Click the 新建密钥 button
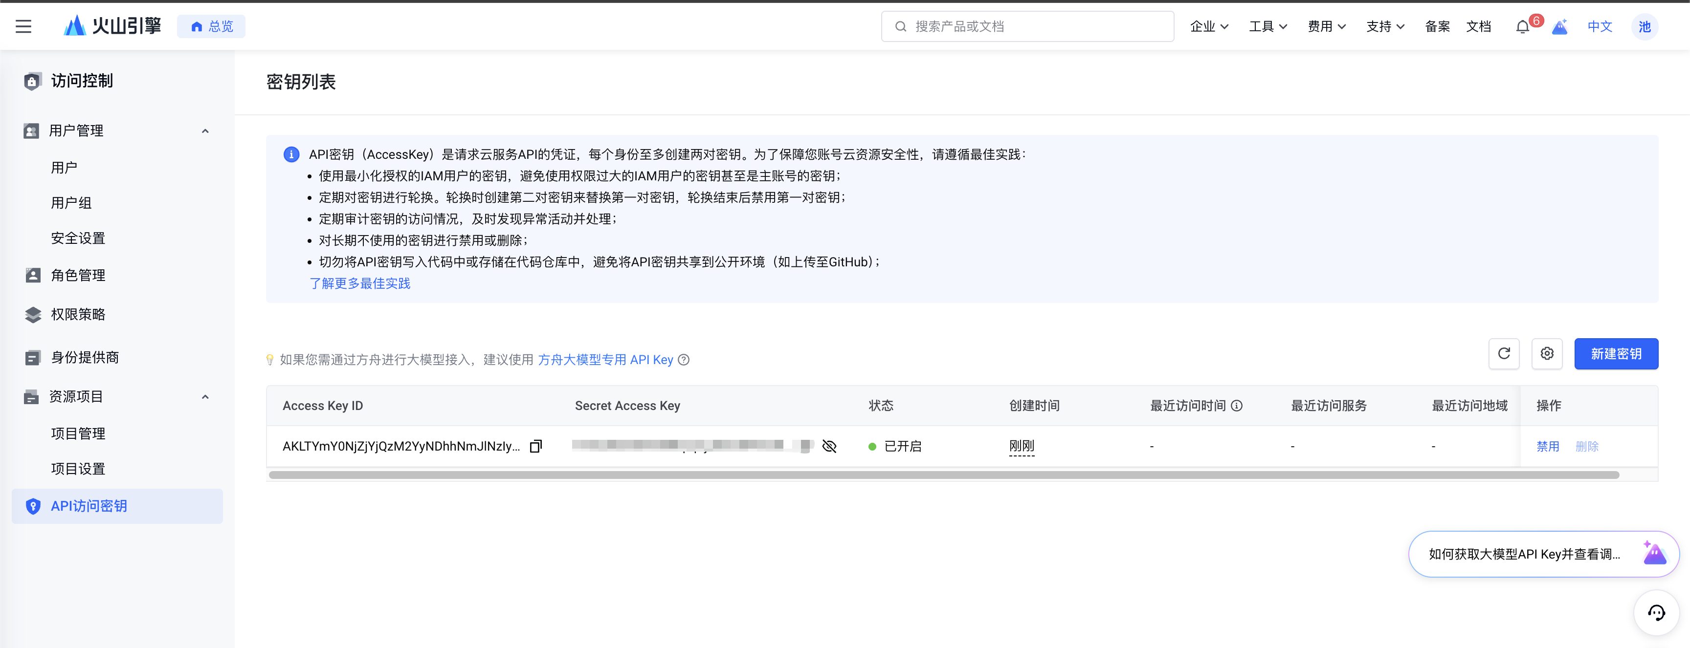 point(1616,353)
